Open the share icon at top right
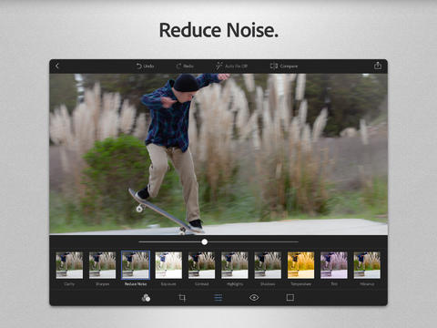437x328 pixels. [x=378, y=66]
